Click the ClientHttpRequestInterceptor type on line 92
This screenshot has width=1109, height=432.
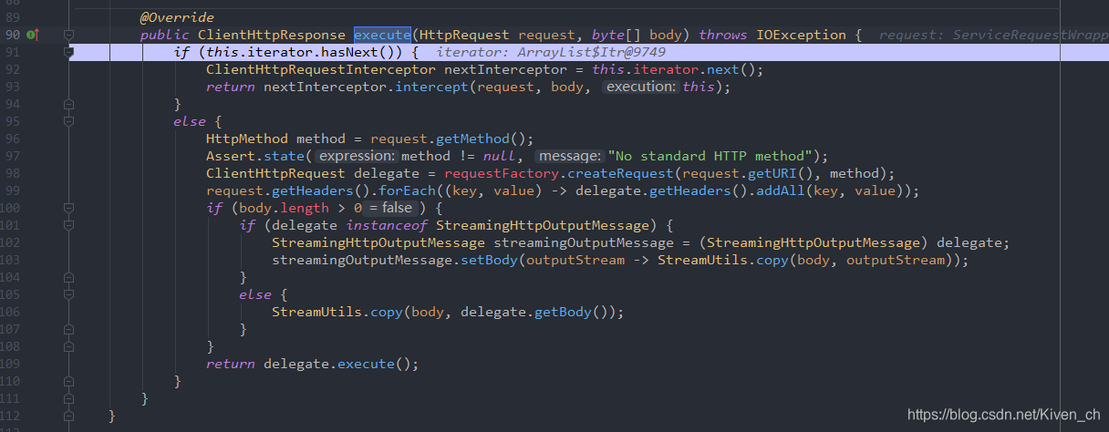(321, 69)
